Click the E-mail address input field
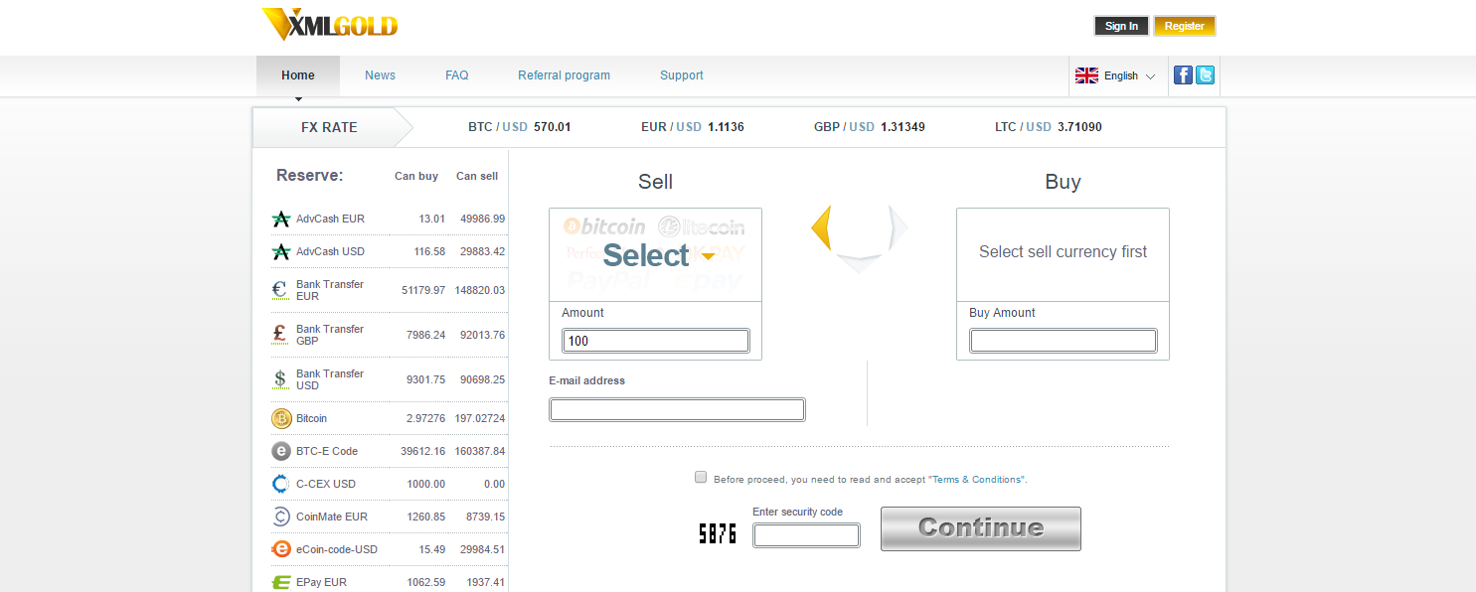This screenshot has width=1476, height=592. [x=677, y=409]
